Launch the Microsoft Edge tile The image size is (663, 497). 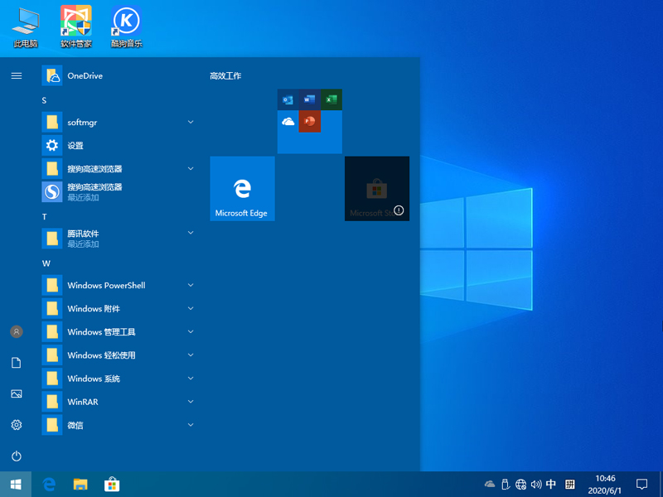pos(242,188)
